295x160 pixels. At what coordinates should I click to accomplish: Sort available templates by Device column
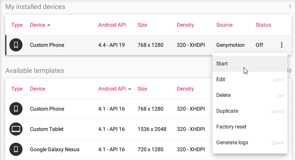click(37, 89)
